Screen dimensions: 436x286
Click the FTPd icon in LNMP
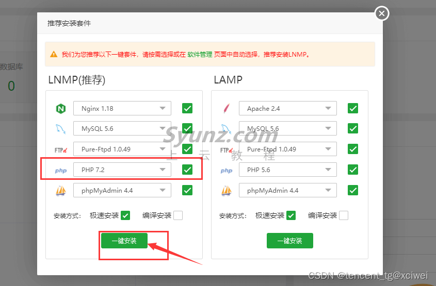(x=60, y=150)
